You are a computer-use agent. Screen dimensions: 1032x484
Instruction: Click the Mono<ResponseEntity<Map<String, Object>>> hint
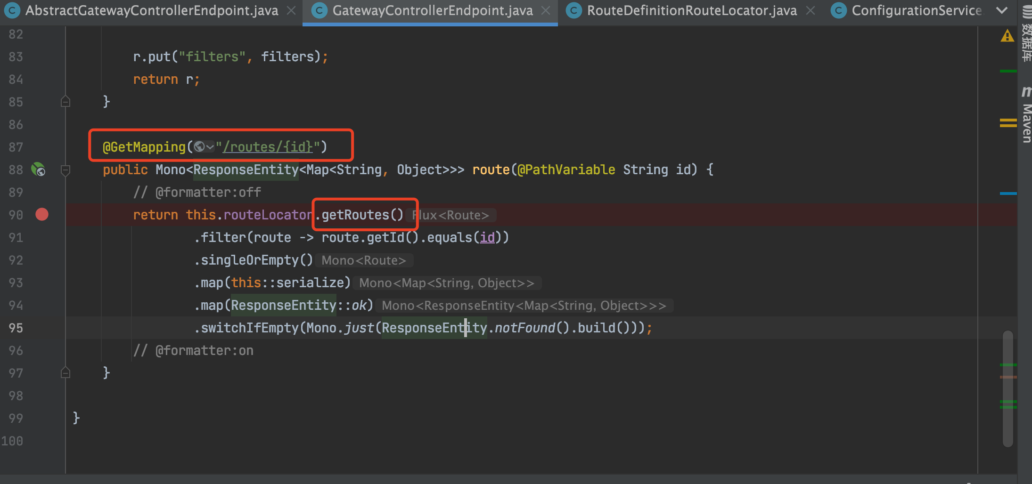click(524, 306)
